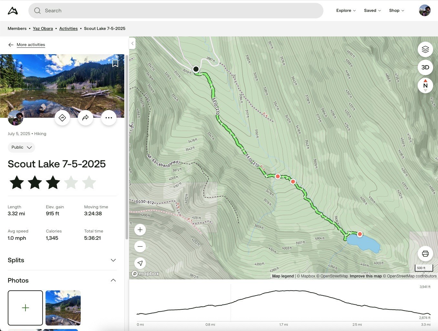Expand the Splits section
438x331 pixels.
pos(113,260)
